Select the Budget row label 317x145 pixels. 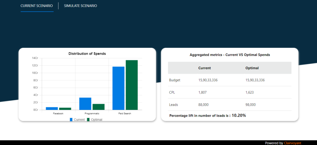[x=175, y=80]
